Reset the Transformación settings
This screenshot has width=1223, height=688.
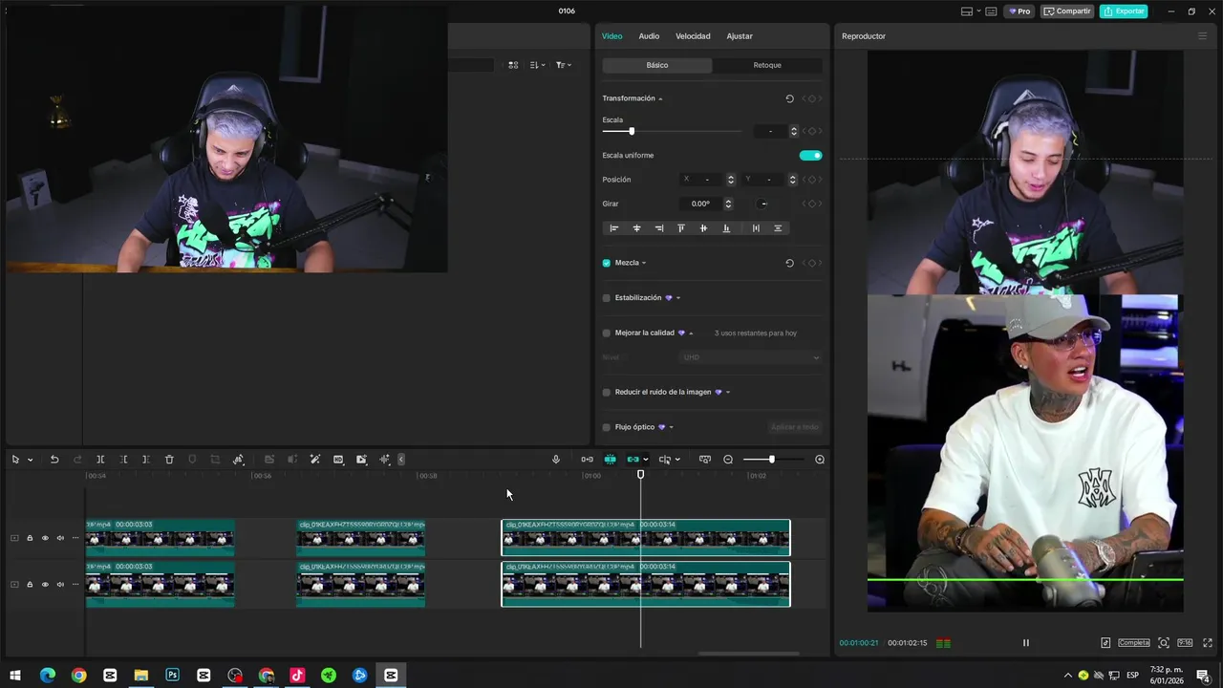pyautogui.click(x=789, y=98)
